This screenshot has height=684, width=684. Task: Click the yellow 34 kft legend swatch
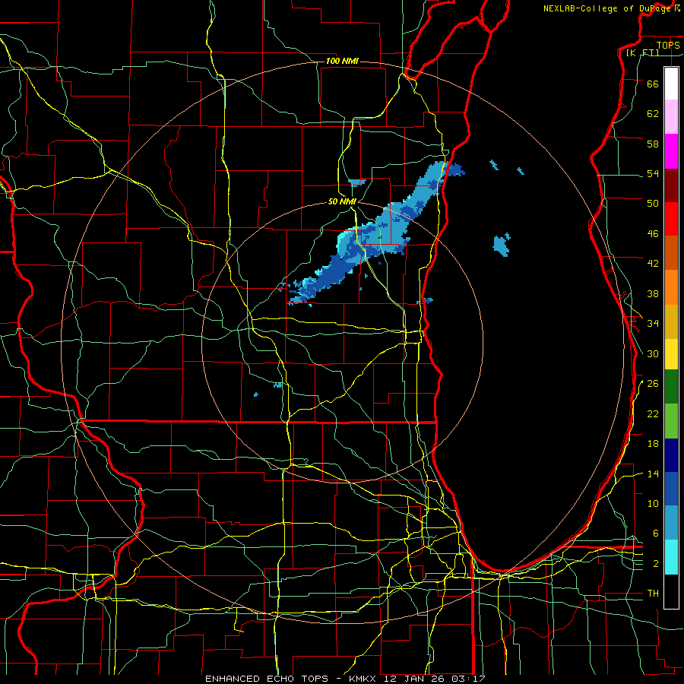[671, 353]
